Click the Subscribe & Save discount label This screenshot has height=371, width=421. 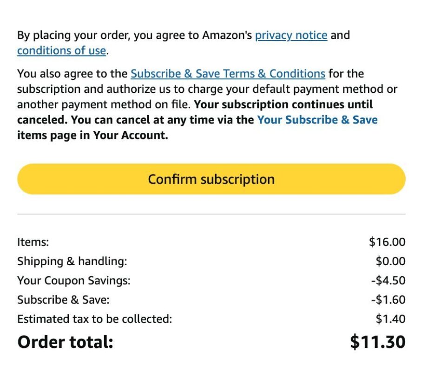[x=63, y=300]
